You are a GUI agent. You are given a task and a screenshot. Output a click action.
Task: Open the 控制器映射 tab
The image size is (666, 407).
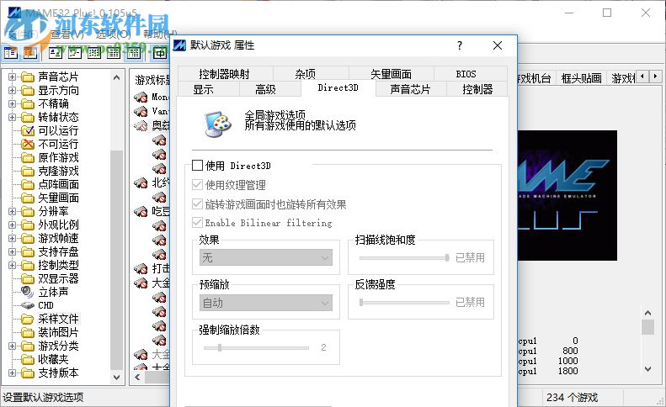(224, 74)
